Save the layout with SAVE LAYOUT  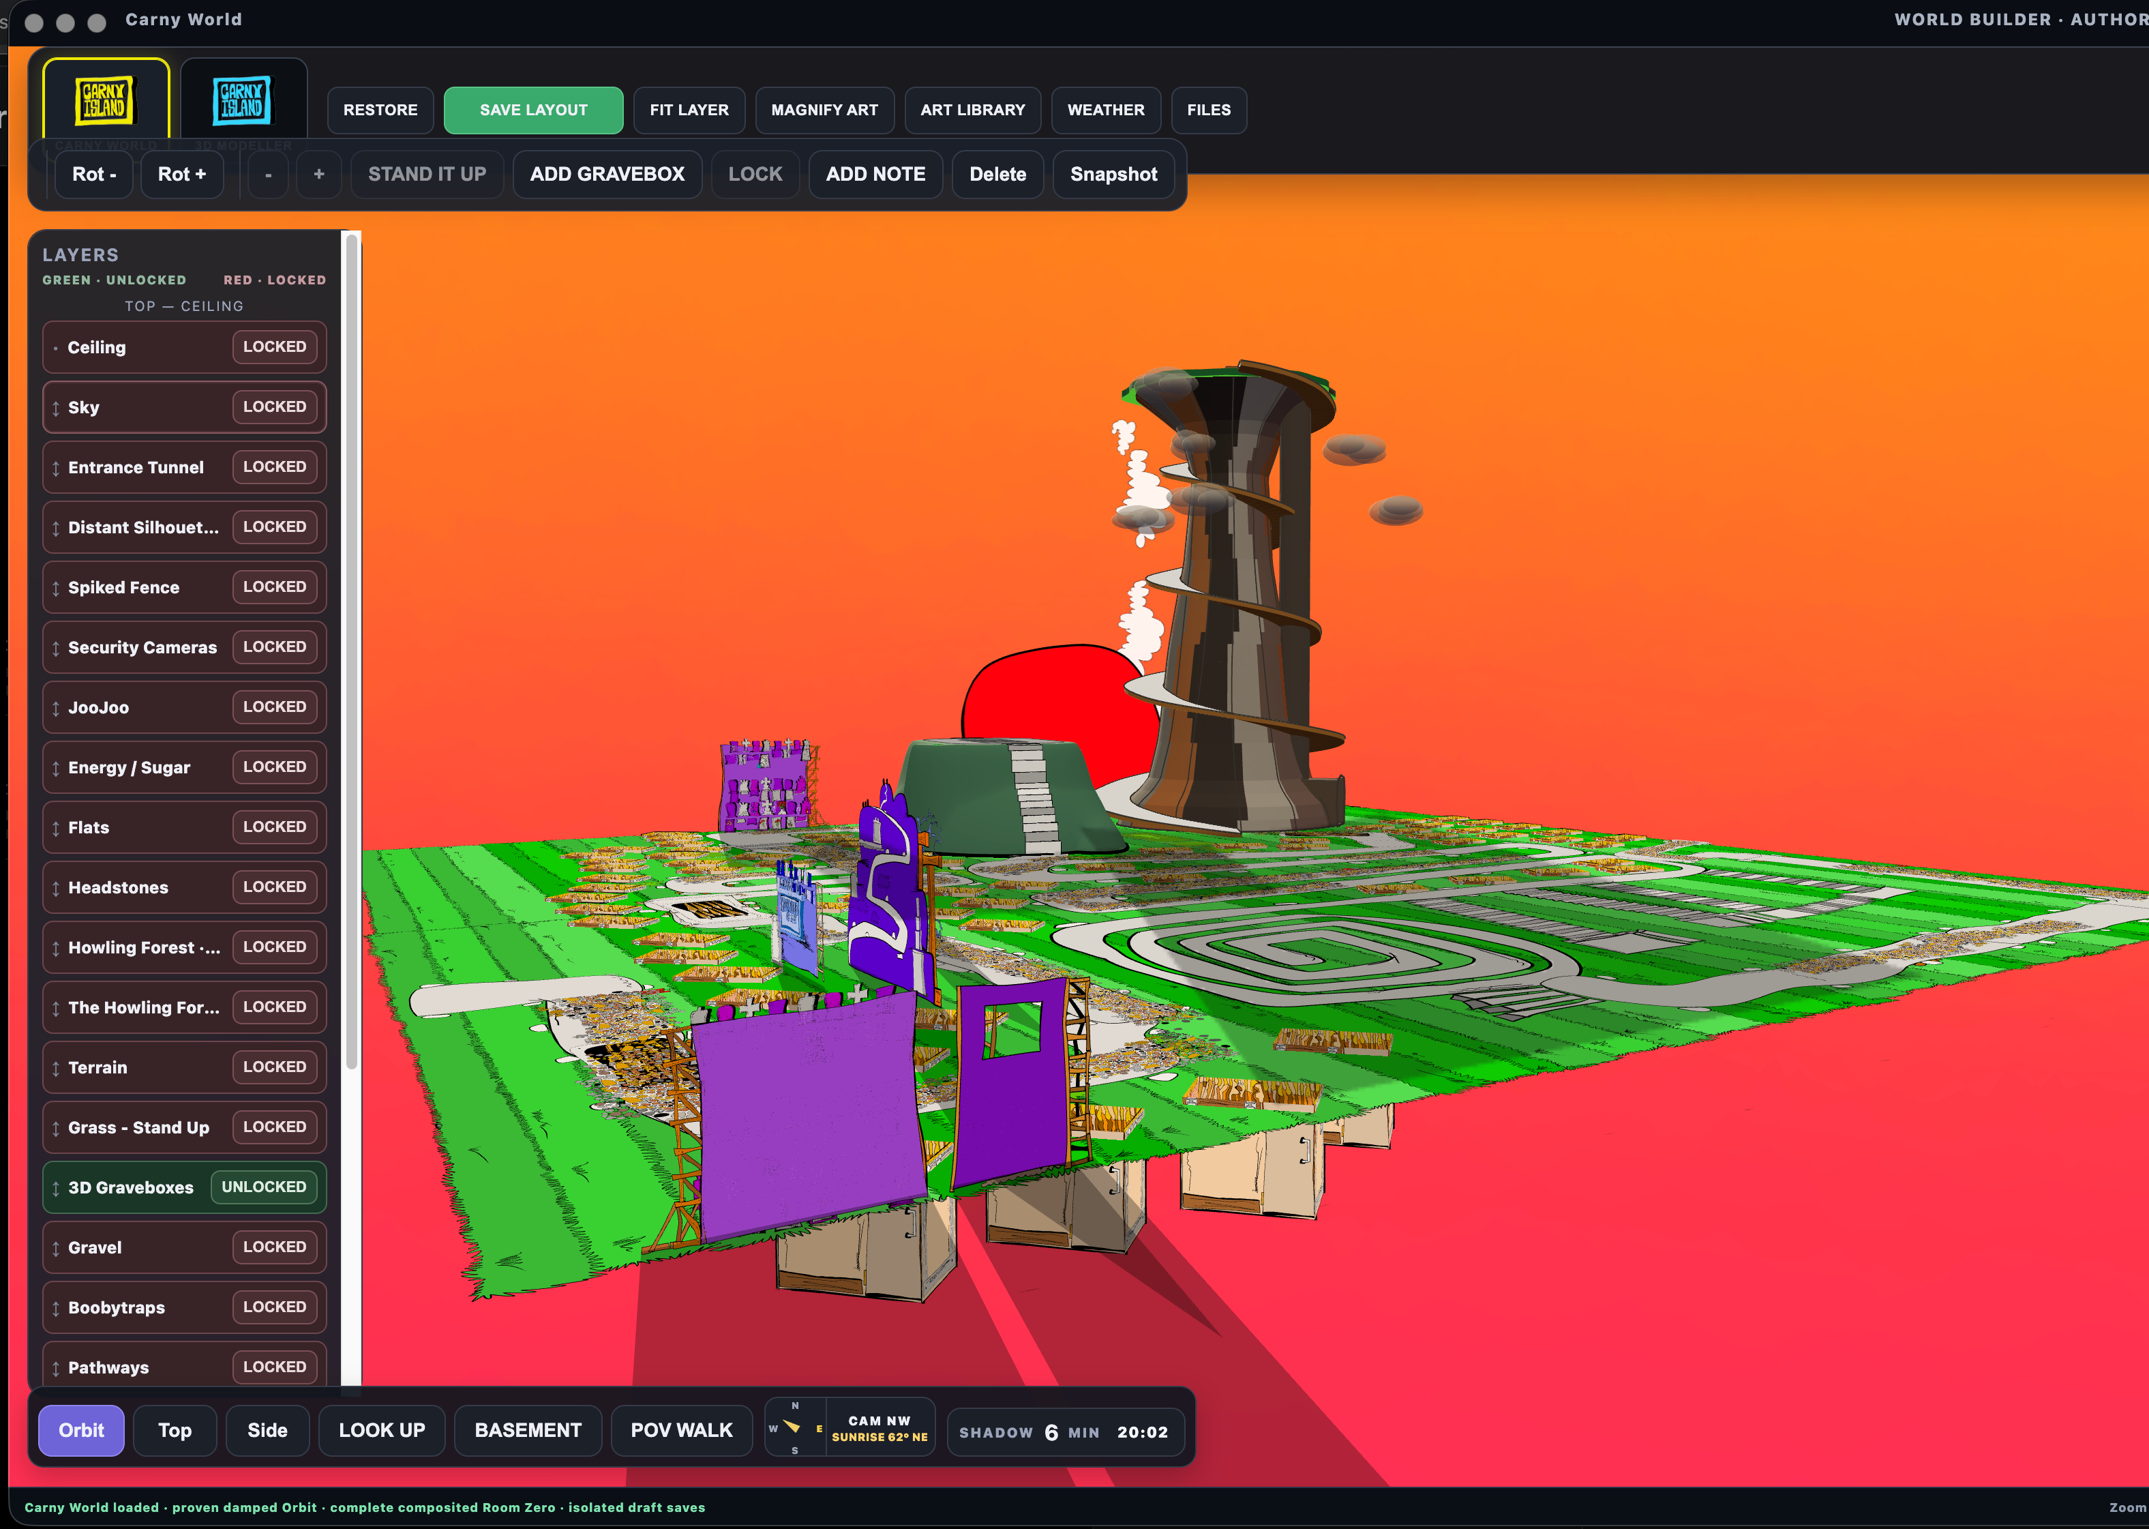[x=534, y=110]
